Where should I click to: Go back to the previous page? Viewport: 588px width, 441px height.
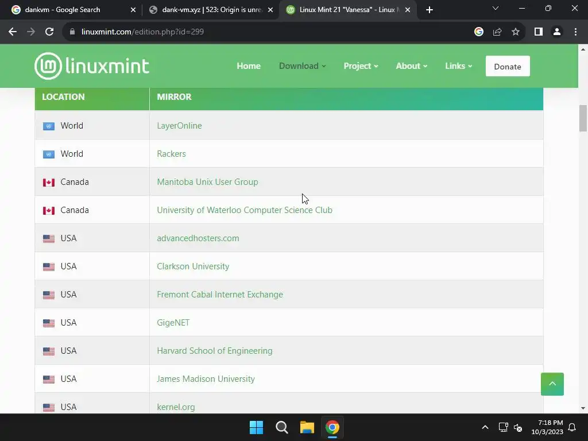(x=13, y=32)
